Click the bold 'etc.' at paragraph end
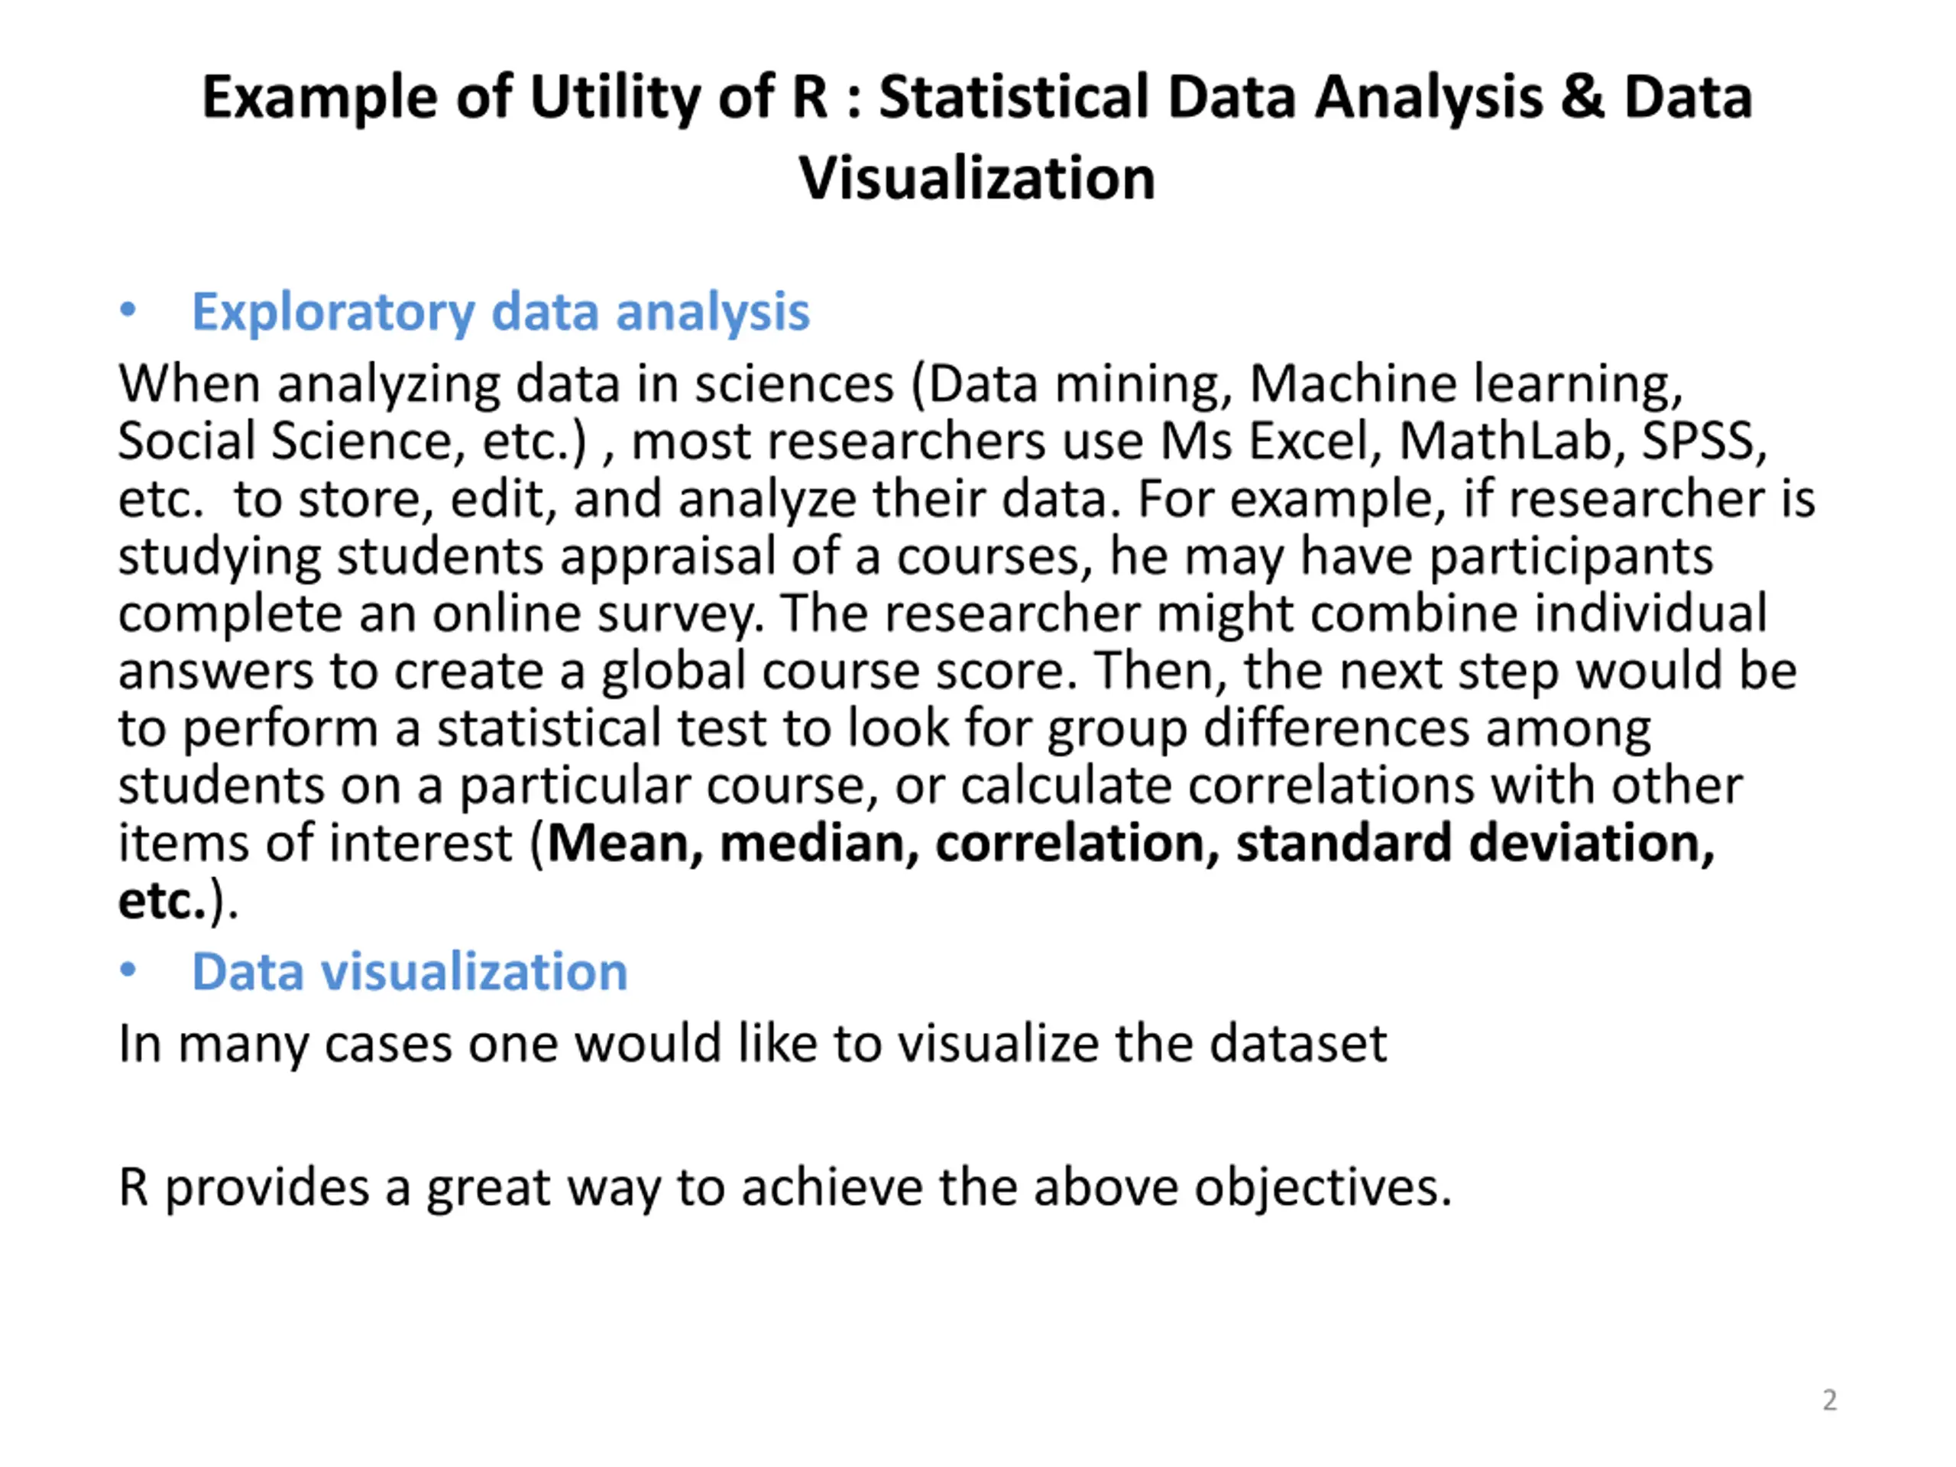 162,901
